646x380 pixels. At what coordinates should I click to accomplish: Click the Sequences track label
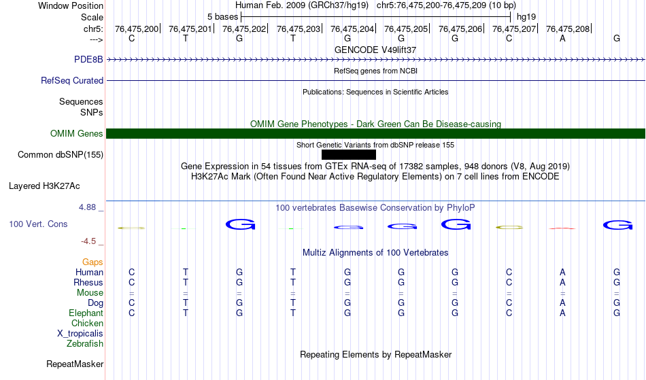(x=81, y=102)
